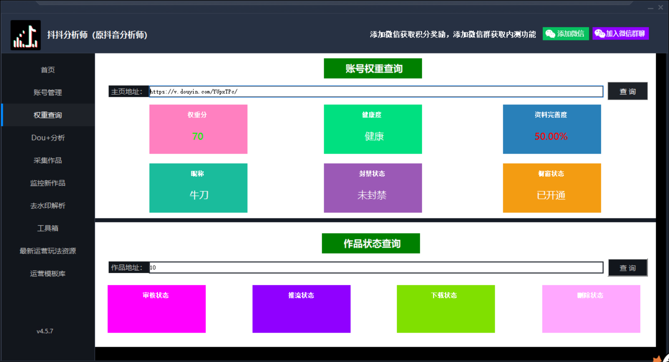Open 最新运营玩法资源 page

coord(48,251)
